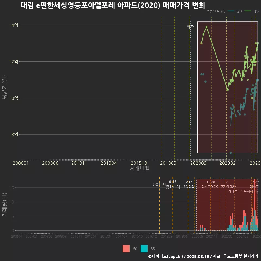Click the '12억' y-axis label
Viewport: 261px width, 261px height.
point(14,62)
